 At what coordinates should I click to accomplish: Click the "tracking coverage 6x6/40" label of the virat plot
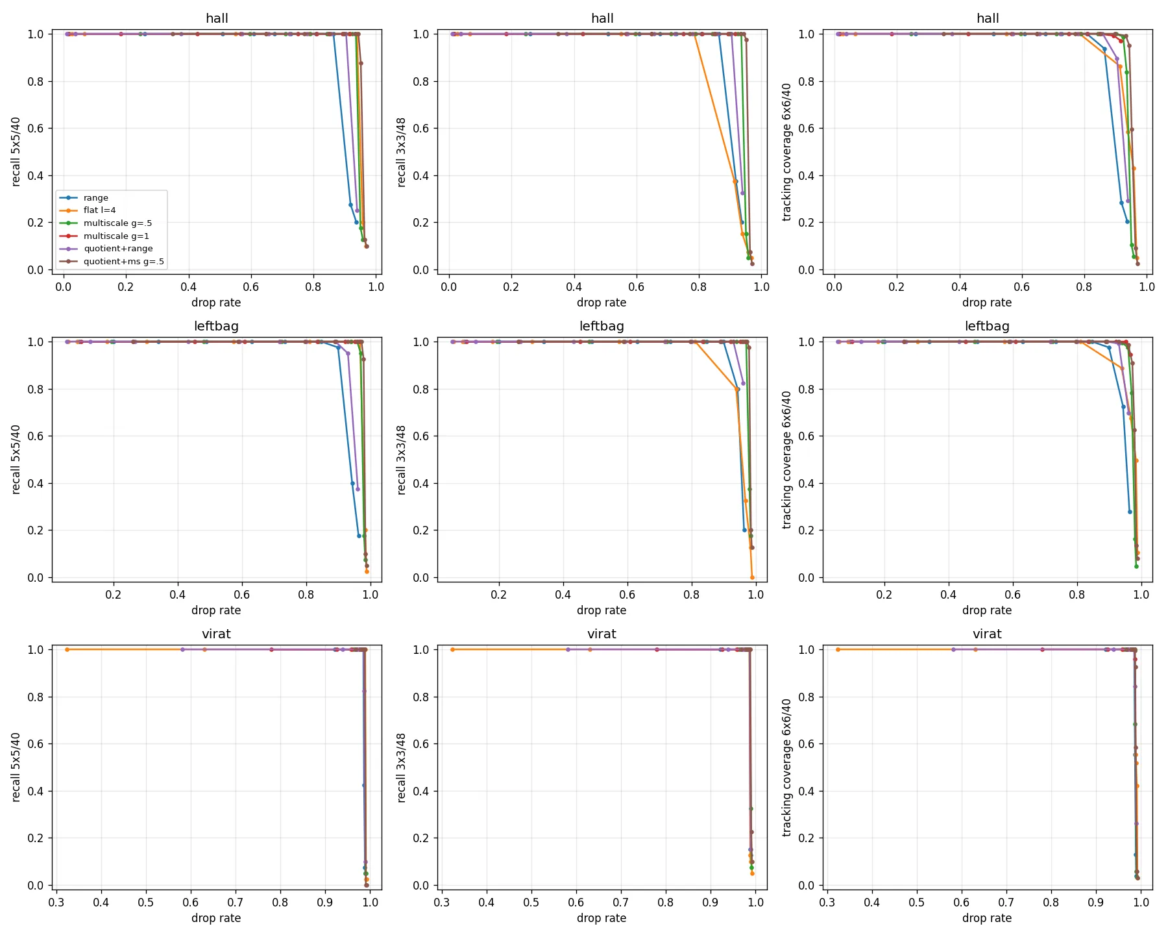tap(787, 767)
